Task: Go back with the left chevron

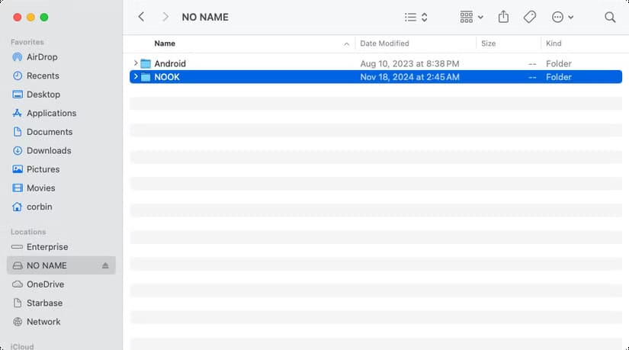Action: (x=141, y=17)
